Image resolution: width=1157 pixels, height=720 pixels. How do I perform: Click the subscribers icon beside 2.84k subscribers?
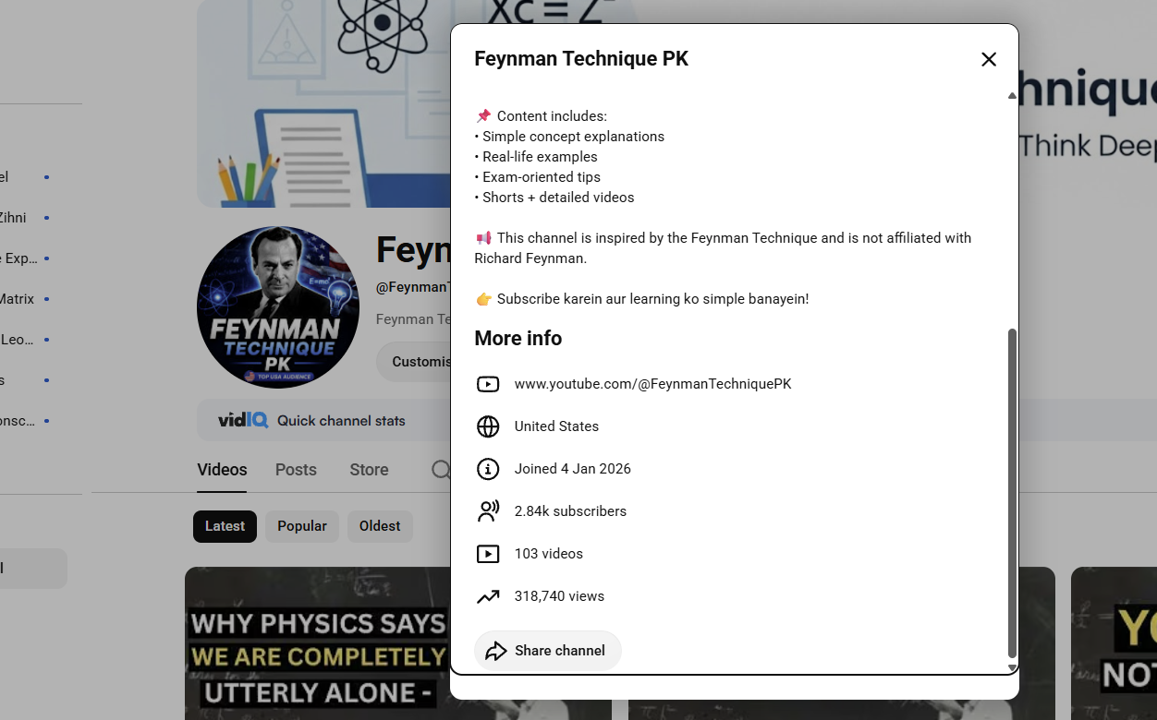point(488,511)
